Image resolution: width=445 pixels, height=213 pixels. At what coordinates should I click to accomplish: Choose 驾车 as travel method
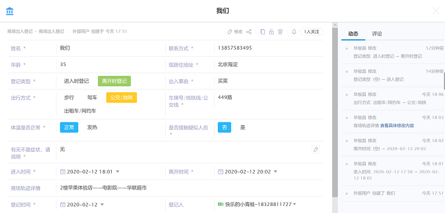pyautogui.click(x=93, y=98)
